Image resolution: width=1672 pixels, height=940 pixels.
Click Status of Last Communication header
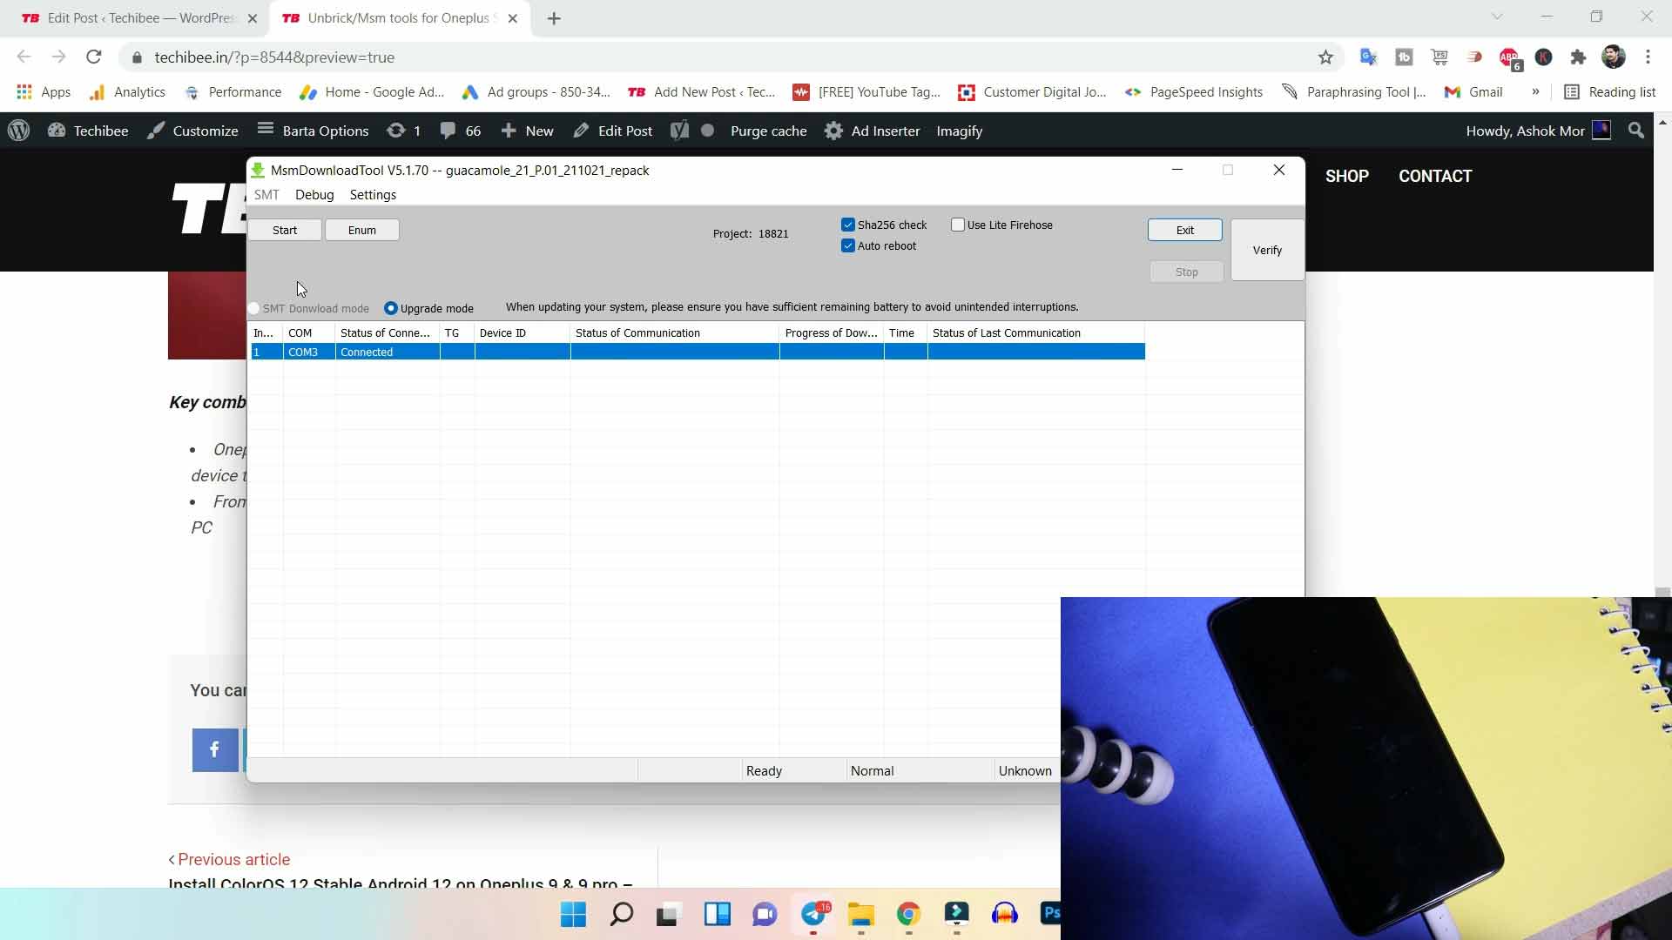[1036, 332]
